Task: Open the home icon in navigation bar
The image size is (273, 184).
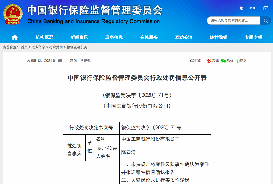Action: pos(15,37)
